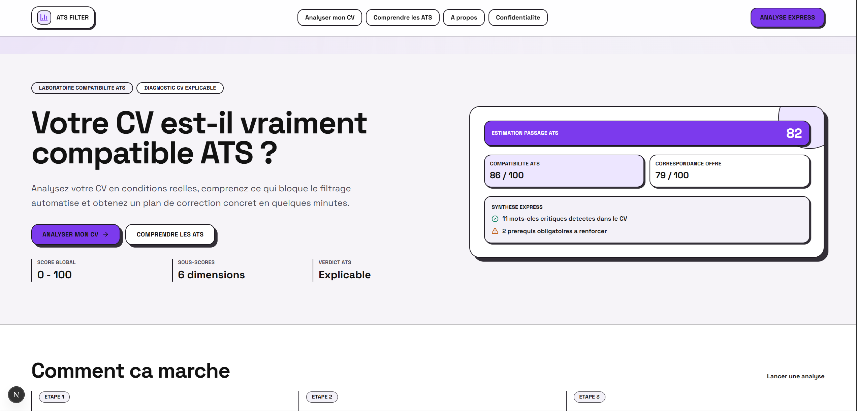
Task: Click the DIAGNOSTIC CV EXPLICABLE badge
Action: 180,88
